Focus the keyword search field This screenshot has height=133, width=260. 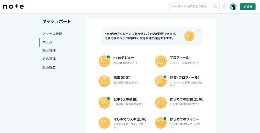coord(195,7)
